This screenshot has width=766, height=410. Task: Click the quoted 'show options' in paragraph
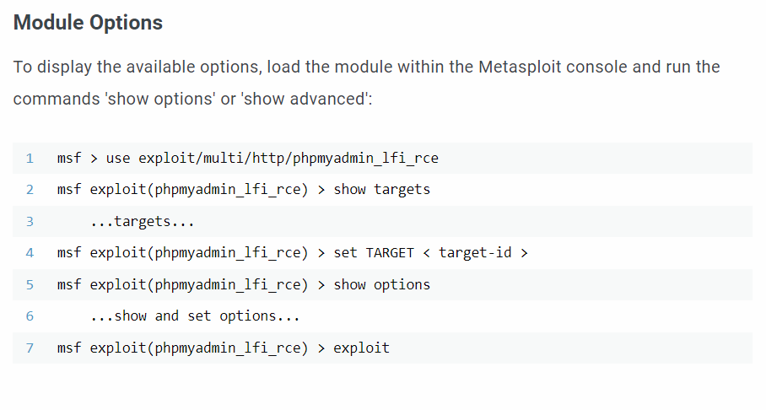(159, 99)
